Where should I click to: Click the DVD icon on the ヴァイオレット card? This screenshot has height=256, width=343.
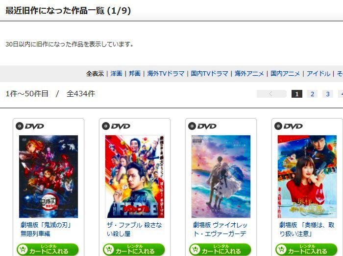click(202, 126)
